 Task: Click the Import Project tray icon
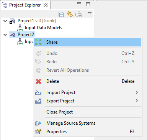tap(38, 92)
